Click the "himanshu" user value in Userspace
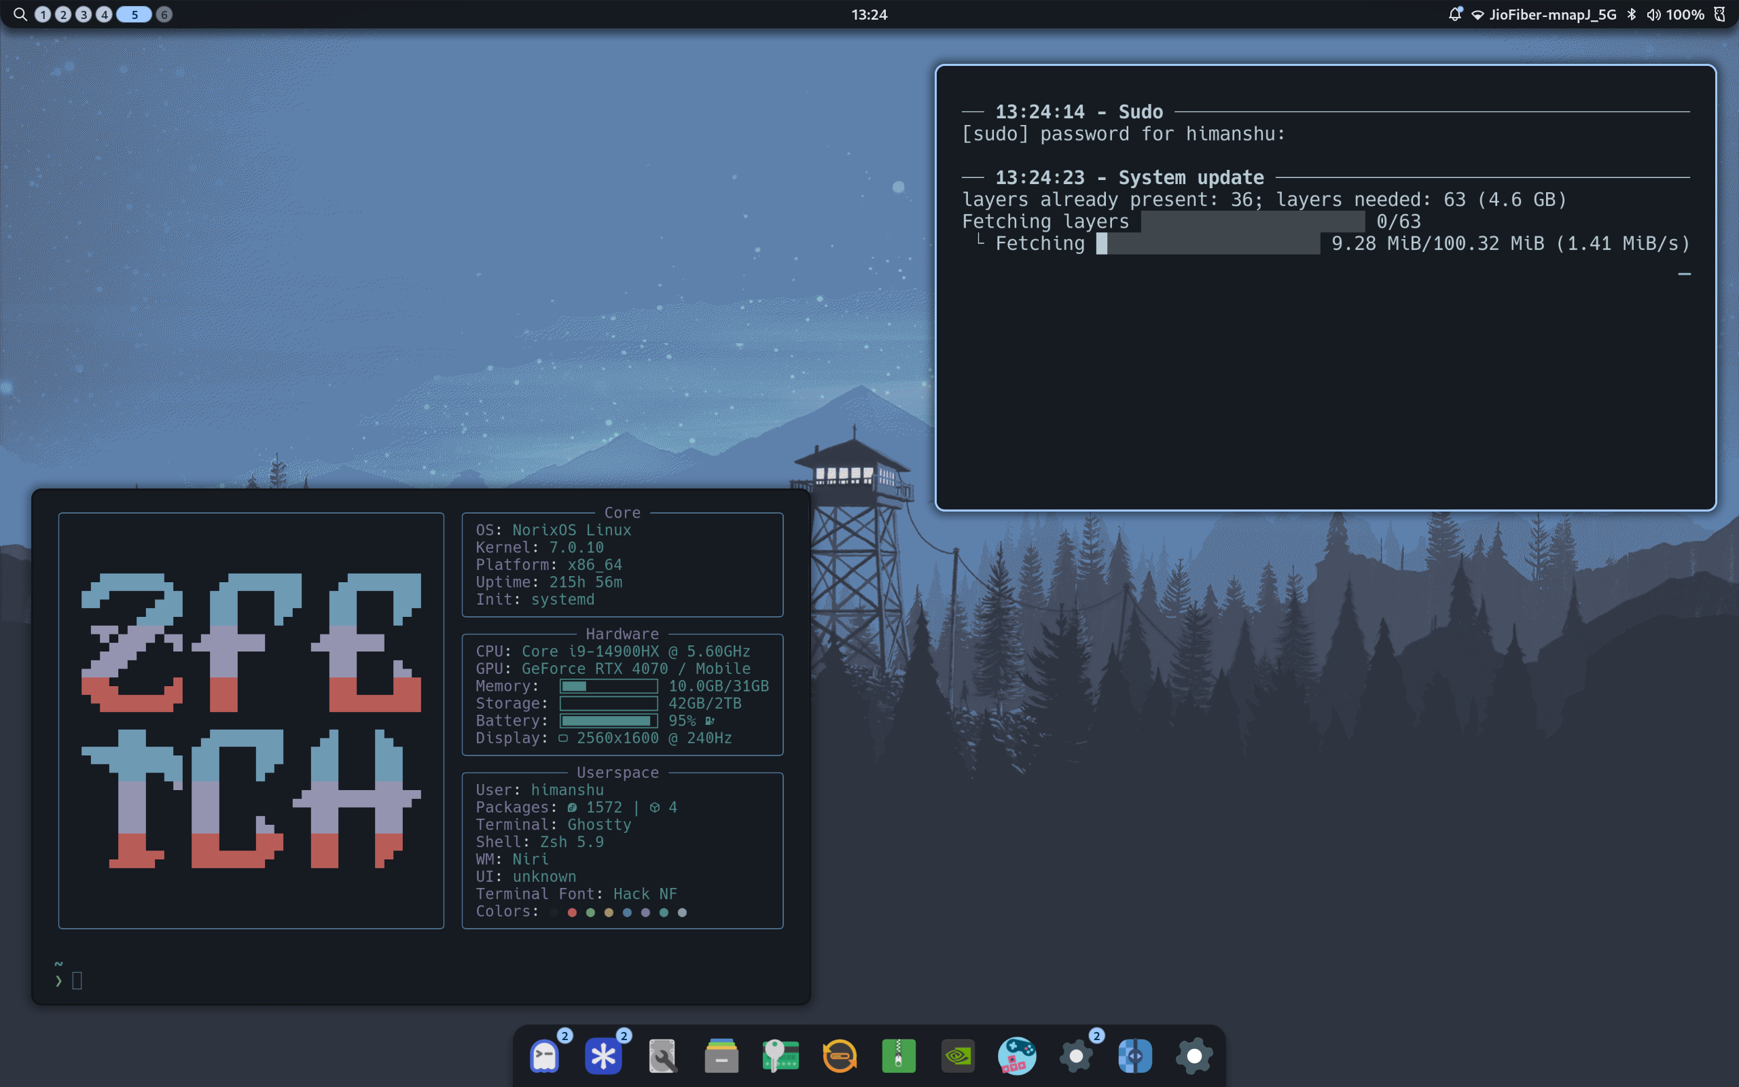The width and height of the screenshot is (1739, 1087). [567, 789]
